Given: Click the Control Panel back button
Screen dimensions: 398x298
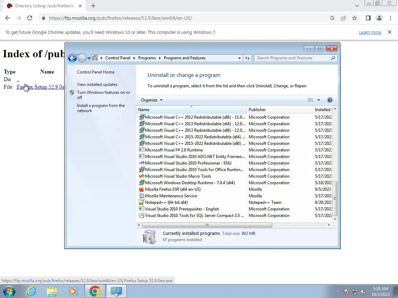Looking at the screenshot, I should tap(72, 58).
